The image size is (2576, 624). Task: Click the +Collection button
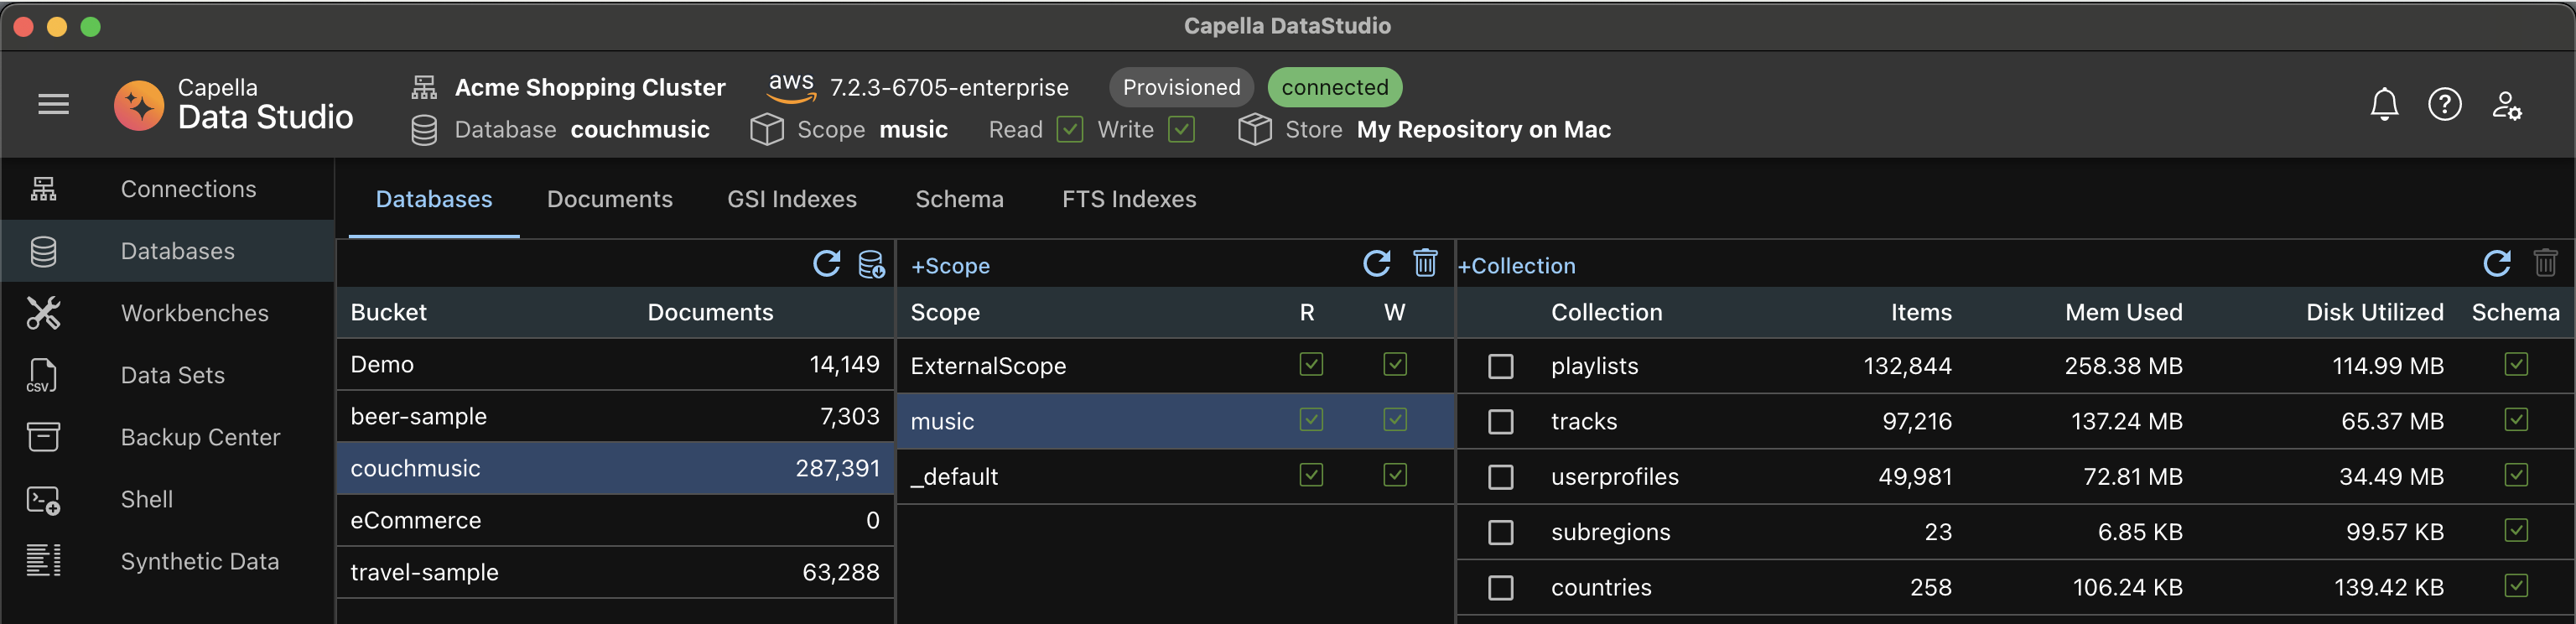click(1516, 266)
